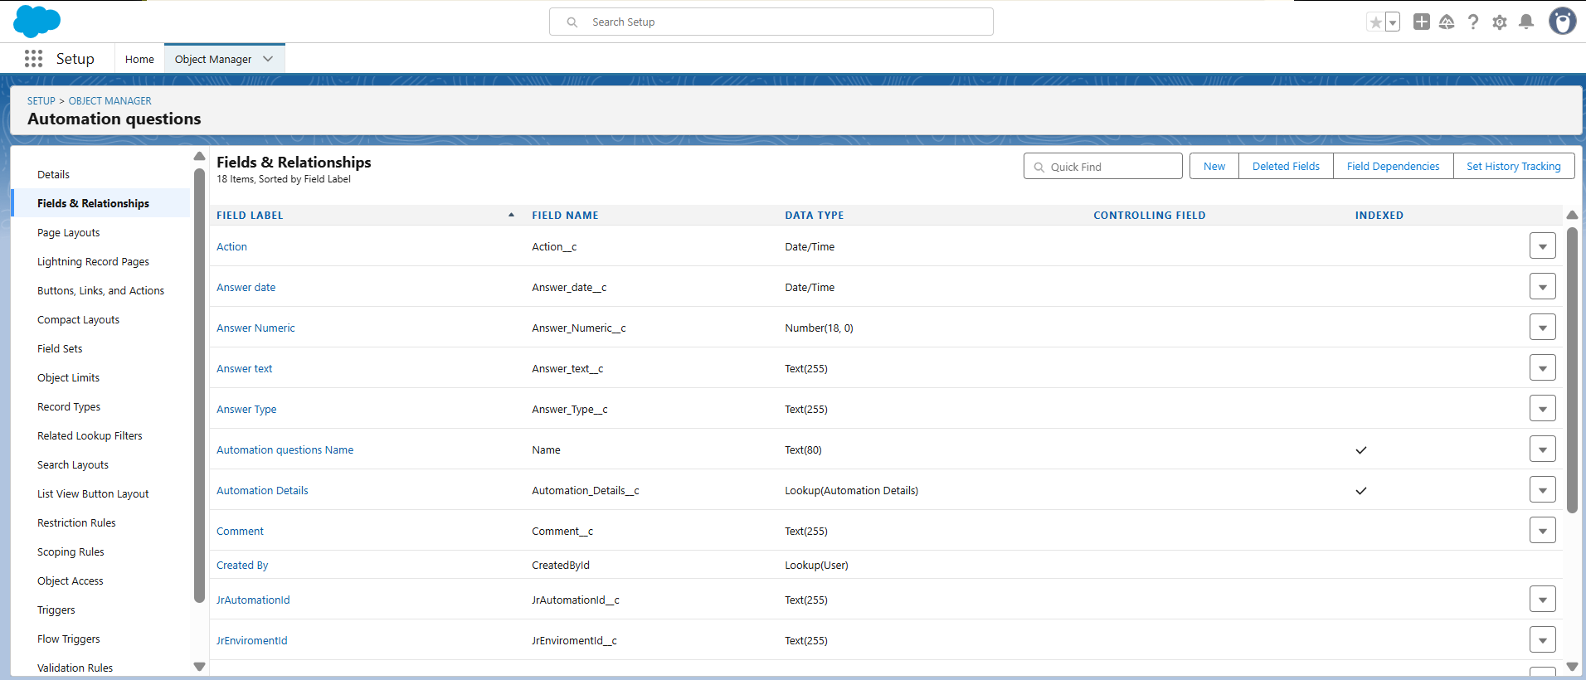Open row actions dropdown for Answer Numeric
This screenshot has height=680, width=1586.
pyautogui.click(x=1543, y=328)
